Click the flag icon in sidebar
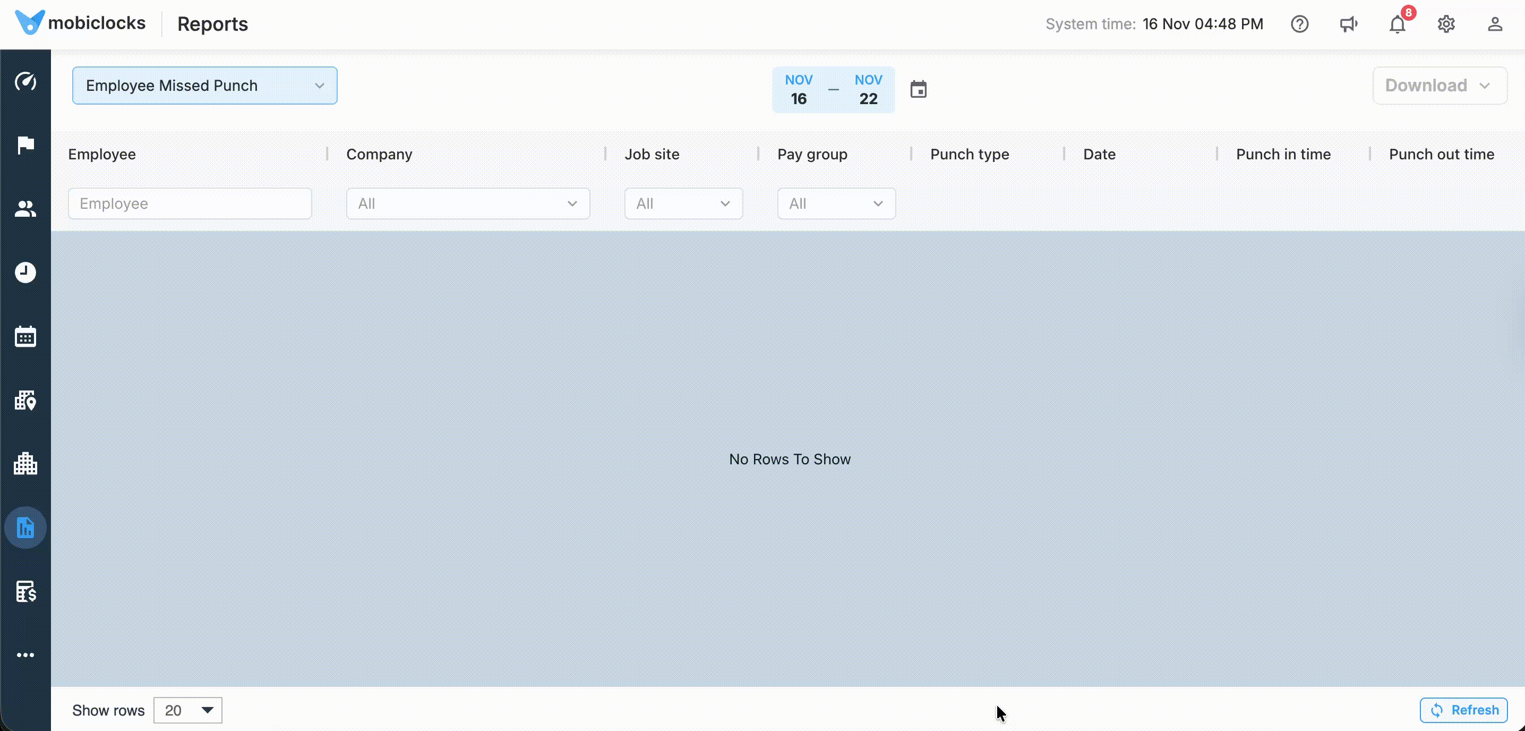Screen dimensions: 1525x731 (x=25, y=144)
